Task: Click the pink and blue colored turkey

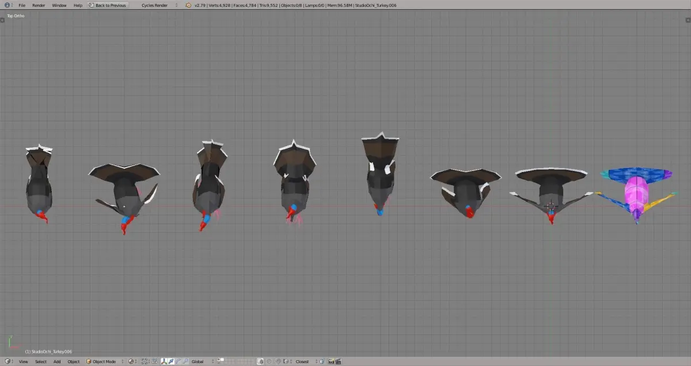Action: point(636,195)
